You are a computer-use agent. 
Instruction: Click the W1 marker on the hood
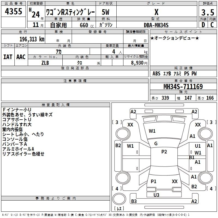[x=152, y=131]
